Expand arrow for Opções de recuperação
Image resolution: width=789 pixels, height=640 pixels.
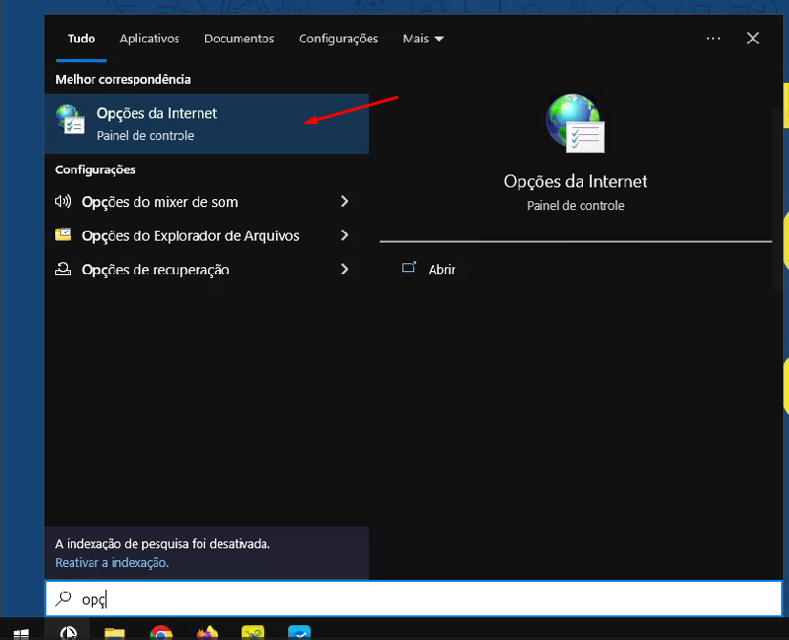tap(344, 269)
